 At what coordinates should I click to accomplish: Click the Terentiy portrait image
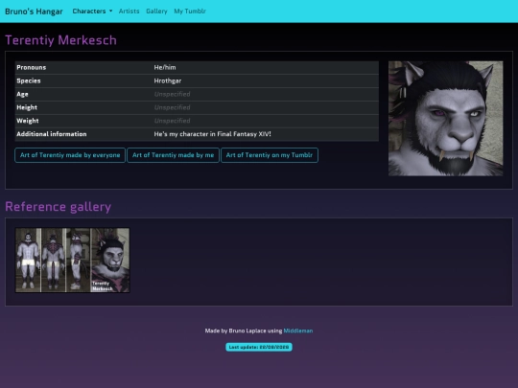pyautogui.click(x=446, y=119)
